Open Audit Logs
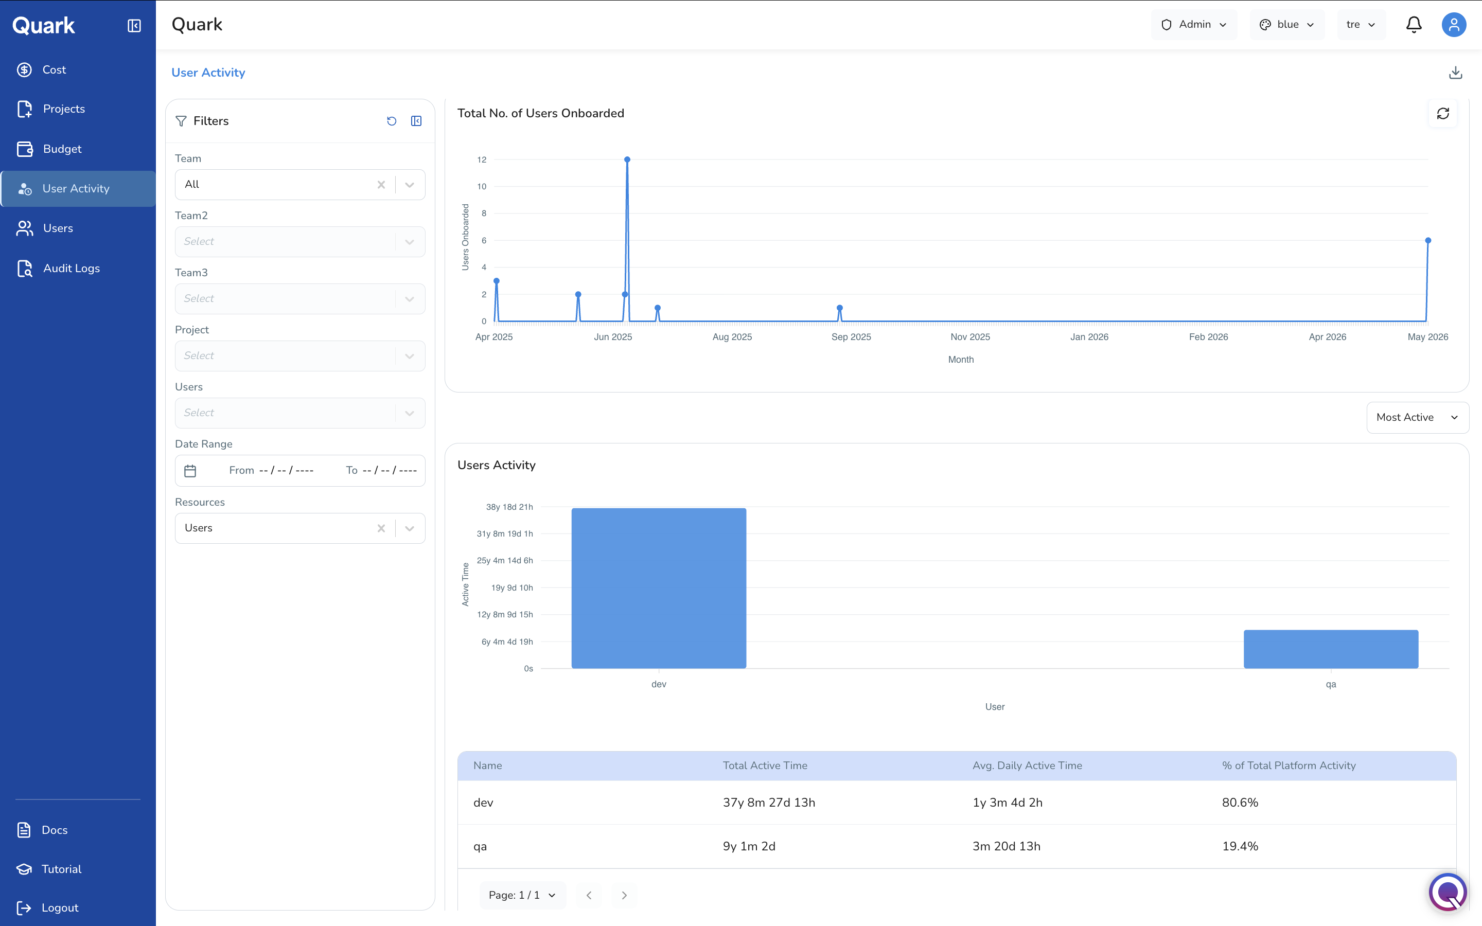The width and height of the screenshot is (1482, 926). [78, 268]
